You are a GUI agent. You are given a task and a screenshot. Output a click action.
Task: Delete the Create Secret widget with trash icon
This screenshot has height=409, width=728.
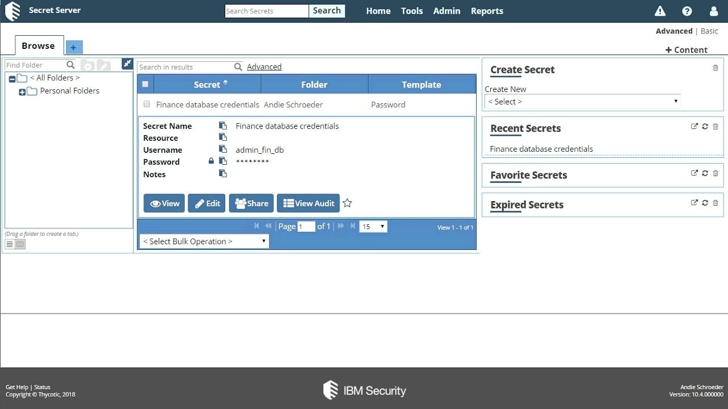pyautogui.click(x=715, y=68)
